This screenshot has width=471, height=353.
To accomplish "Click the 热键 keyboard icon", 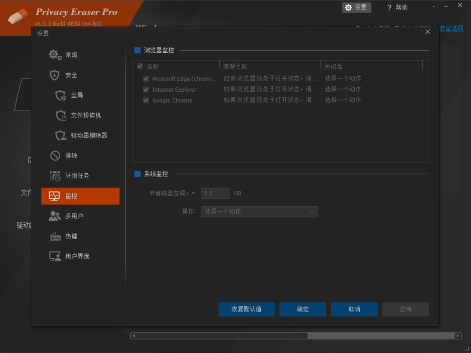I will [x=55, y=237].
